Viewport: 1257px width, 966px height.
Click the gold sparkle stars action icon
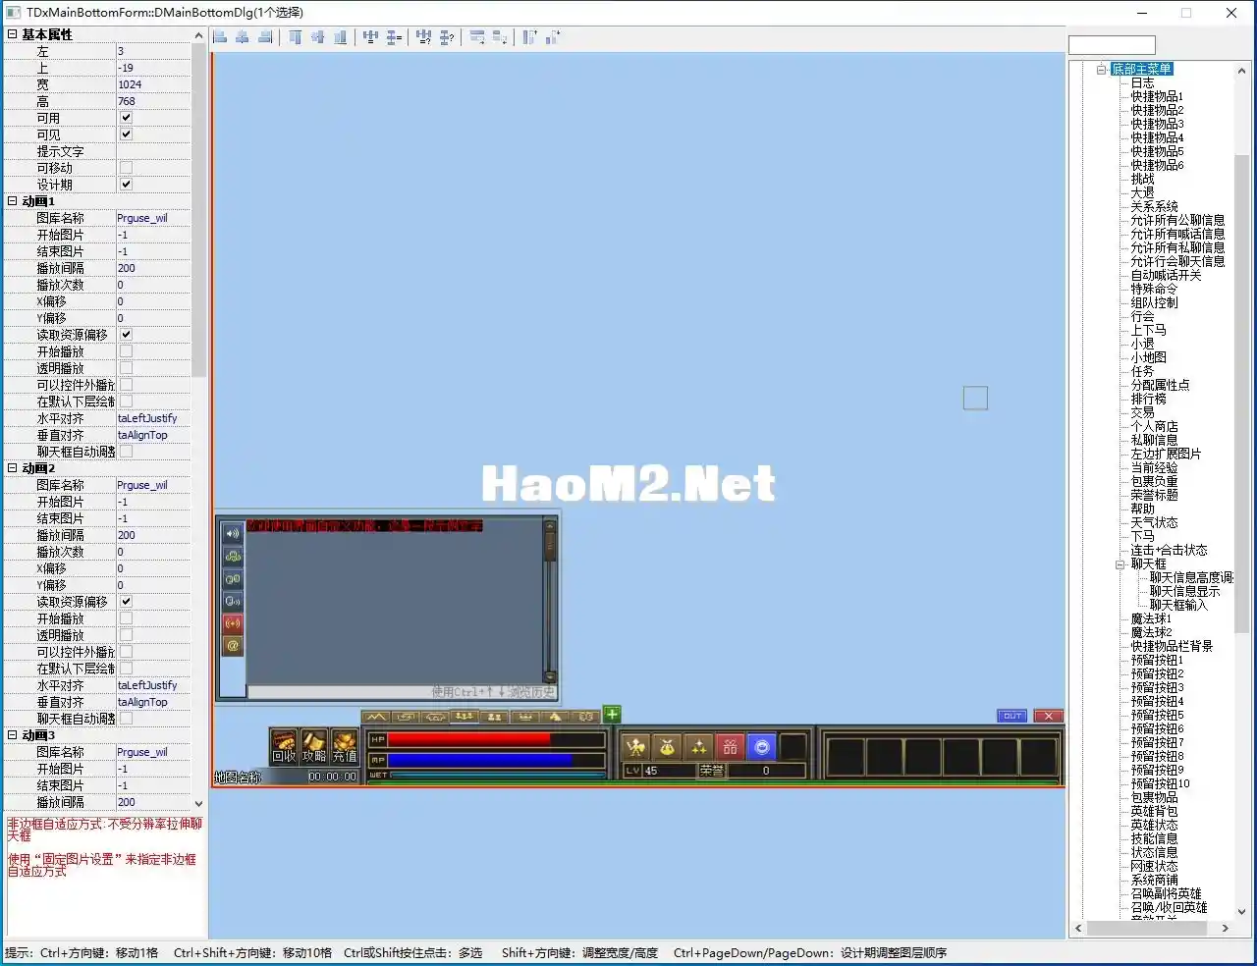pyautogui.click(x=698, y=747)
